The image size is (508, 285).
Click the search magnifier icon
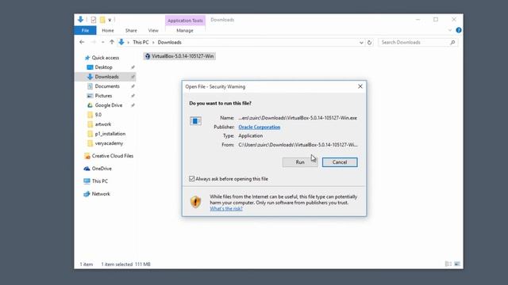point(452,42)
